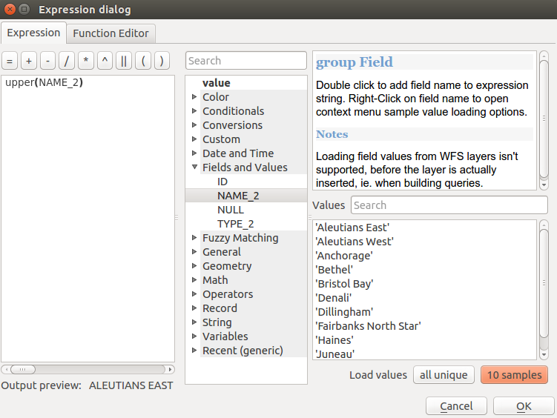This screenshot has width=557, height=418.
Task: Insert an opening parenthesis
Action: click(142, 61)
